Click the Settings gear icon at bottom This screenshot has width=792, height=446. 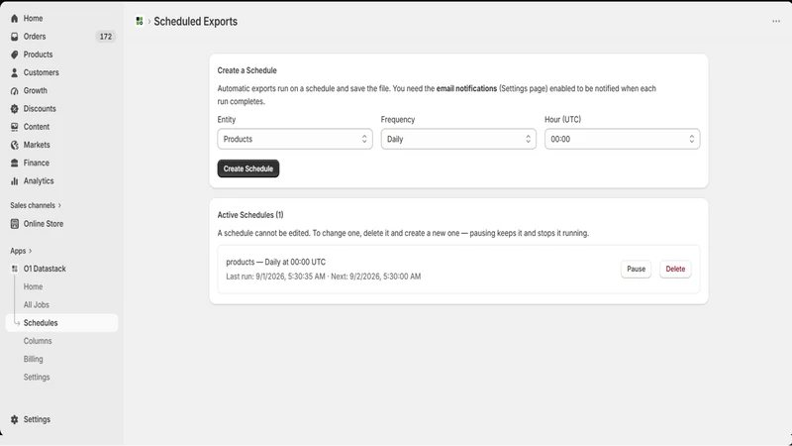(14, 419)
